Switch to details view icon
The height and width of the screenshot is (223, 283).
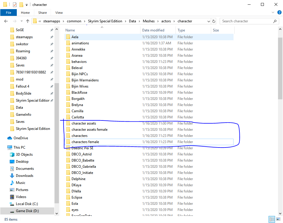point(272,219)
